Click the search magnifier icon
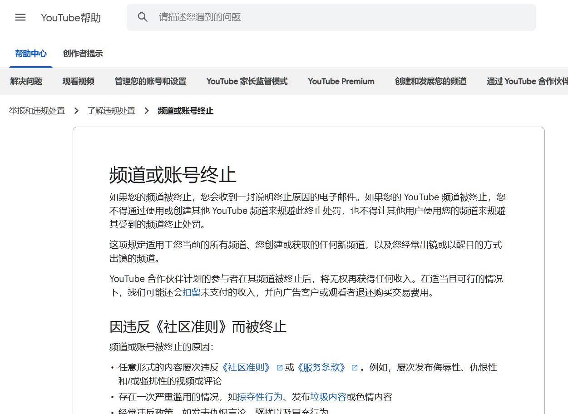568x414 pixels. [143, 17]
